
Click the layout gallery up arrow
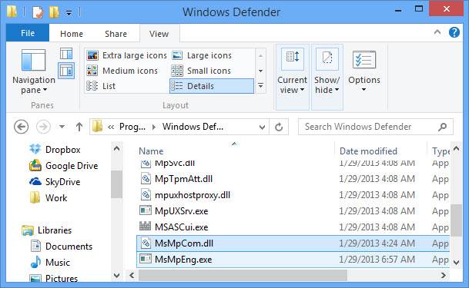pyautogui.click(x=260, y=56)
